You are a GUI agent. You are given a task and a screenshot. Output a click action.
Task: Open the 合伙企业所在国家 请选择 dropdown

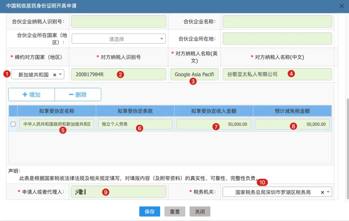[118, 39]
